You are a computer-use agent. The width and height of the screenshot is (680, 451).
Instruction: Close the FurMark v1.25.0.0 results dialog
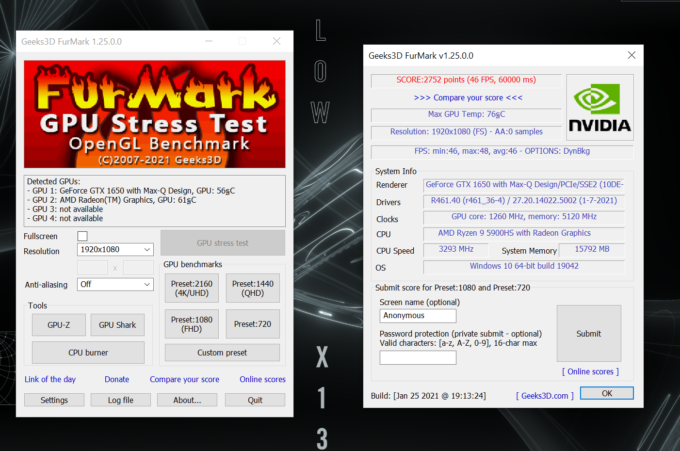pos(631,55)
